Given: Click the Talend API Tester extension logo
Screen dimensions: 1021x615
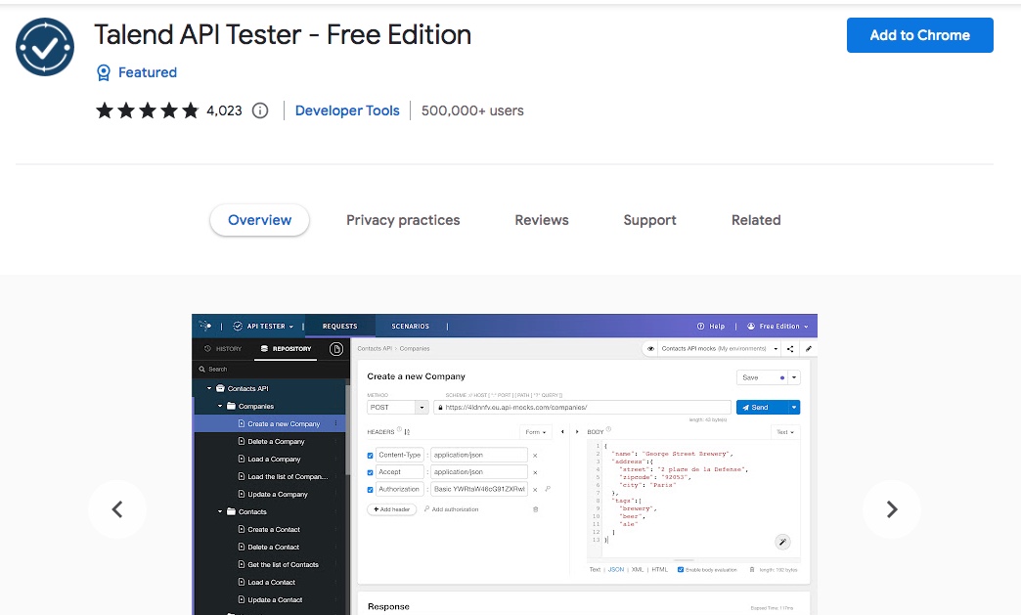Looking at the screenshot, I should 45,47.
